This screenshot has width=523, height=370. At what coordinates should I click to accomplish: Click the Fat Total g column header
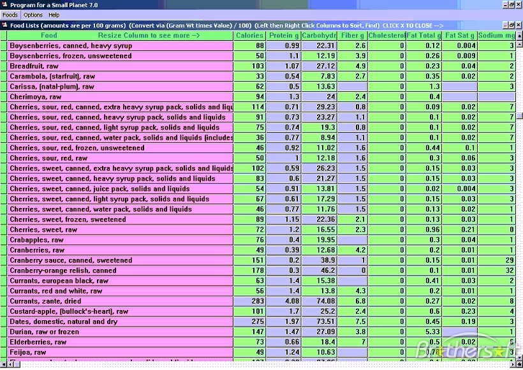point(424,35)
